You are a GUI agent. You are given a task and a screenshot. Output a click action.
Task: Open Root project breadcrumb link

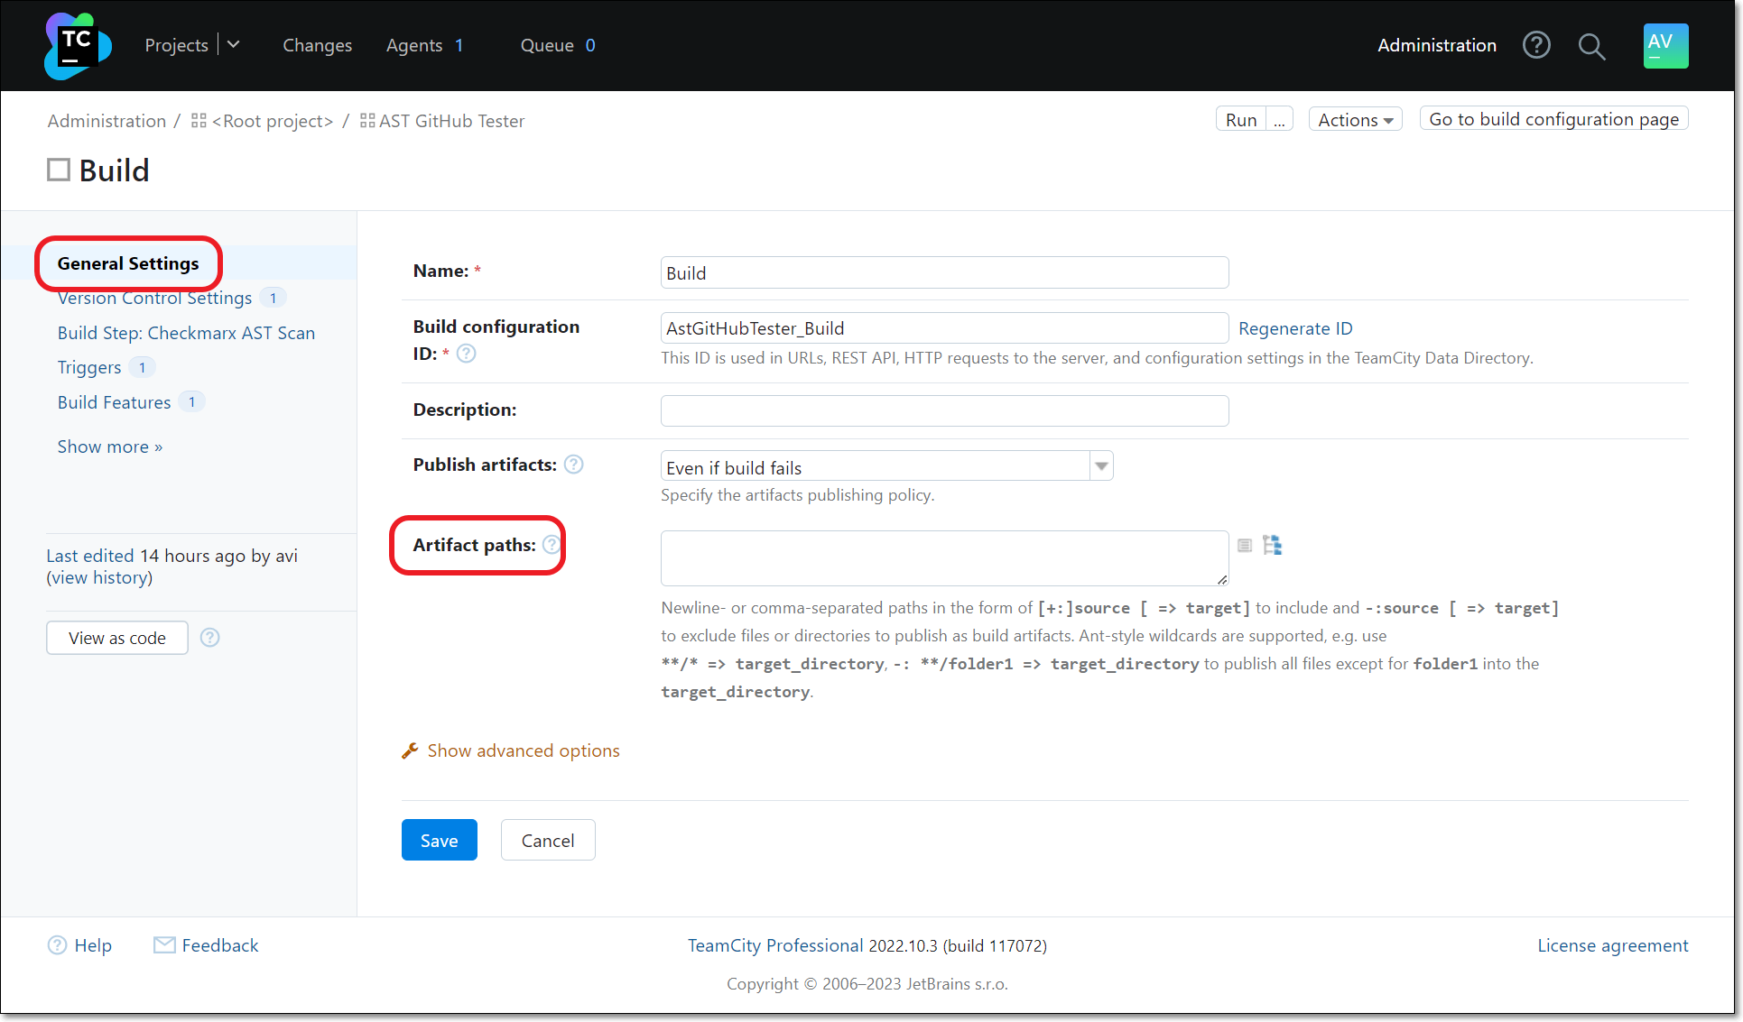pos(273,121)
